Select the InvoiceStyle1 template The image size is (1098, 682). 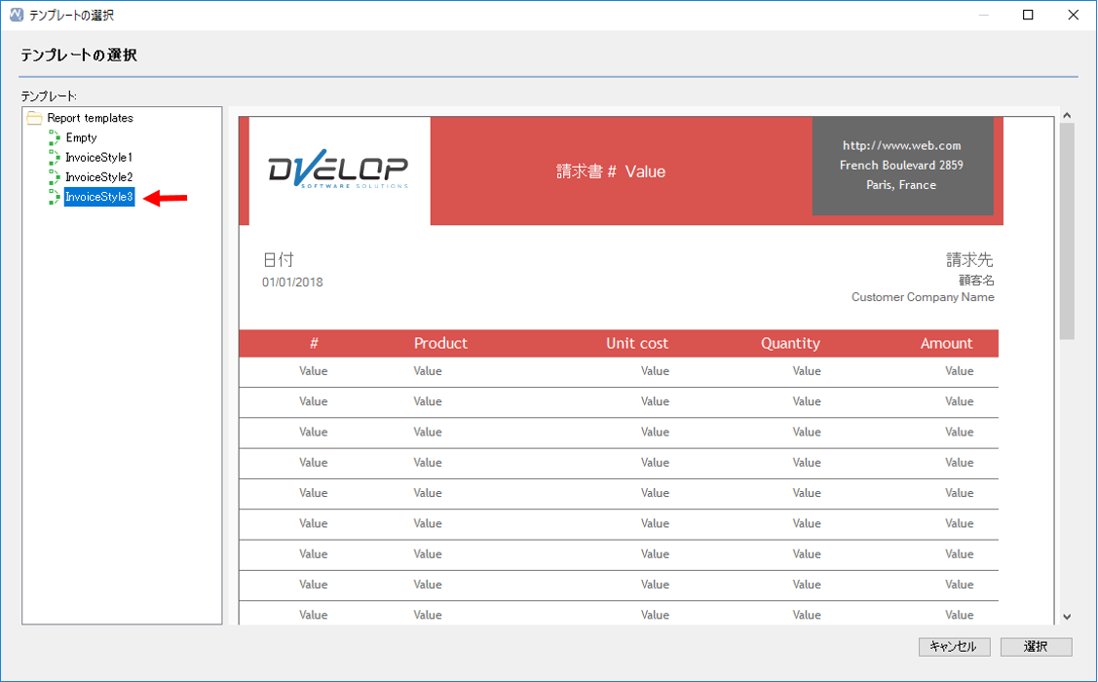[98, 158]
